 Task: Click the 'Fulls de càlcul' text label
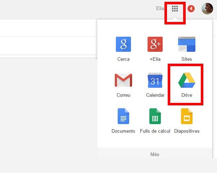tap(155, 131)
